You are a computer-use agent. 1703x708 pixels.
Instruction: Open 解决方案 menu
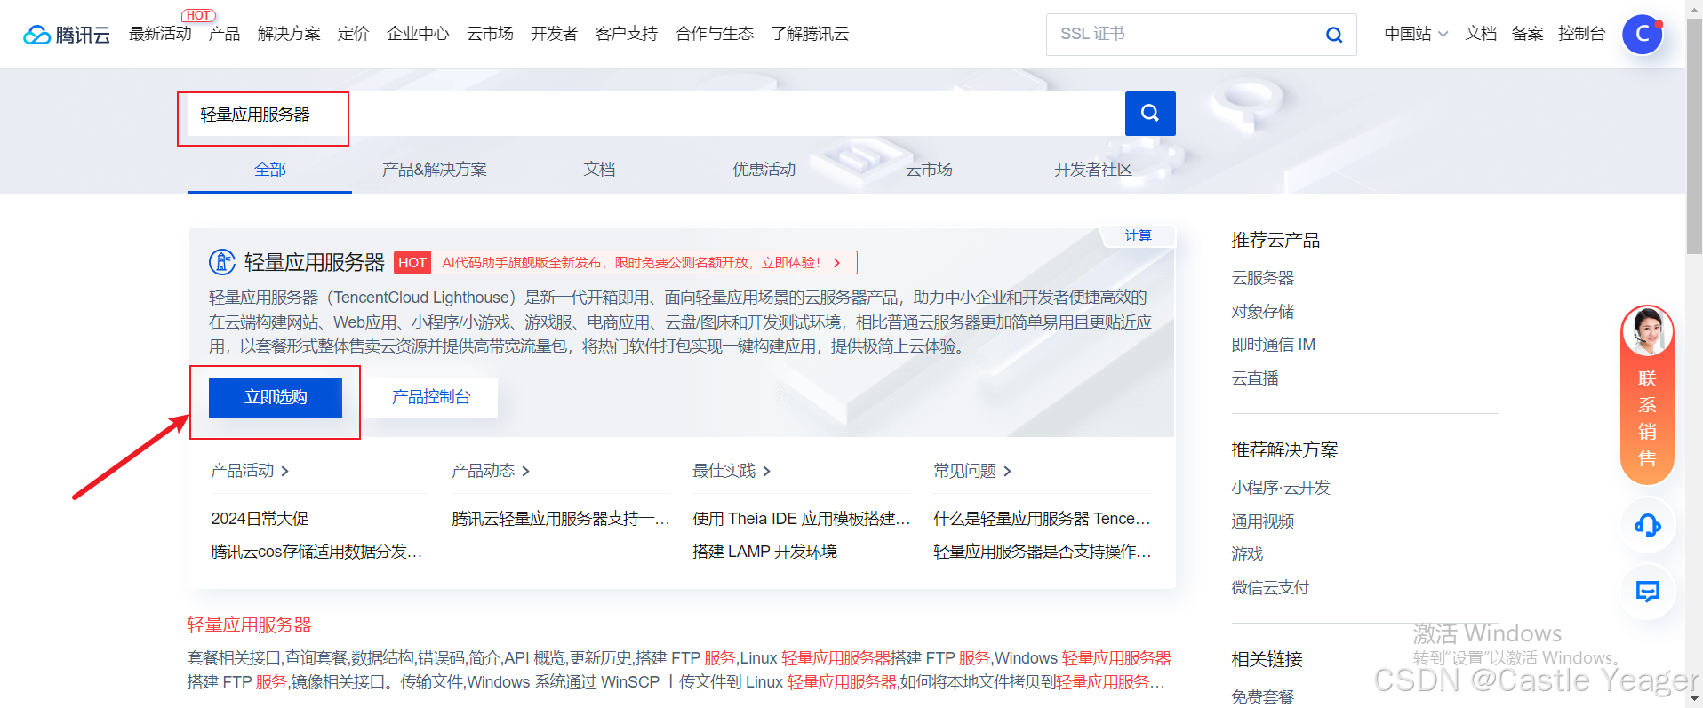coord(289,34)
